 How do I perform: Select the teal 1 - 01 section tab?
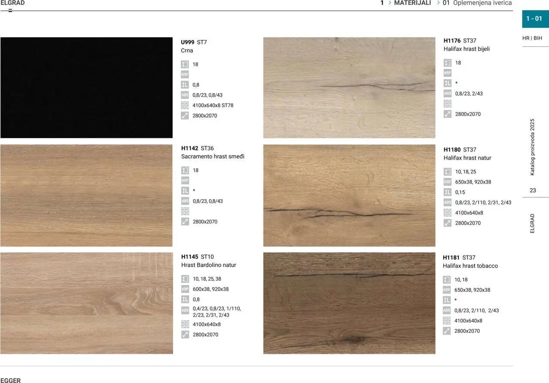[534, 18]
